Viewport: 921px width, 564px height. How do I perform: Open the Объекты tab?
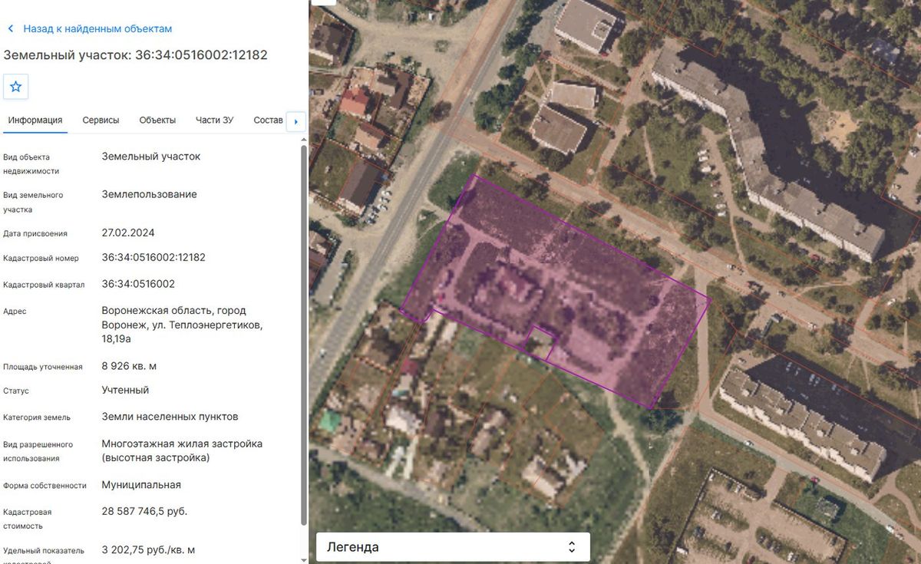tap(157, 120)
